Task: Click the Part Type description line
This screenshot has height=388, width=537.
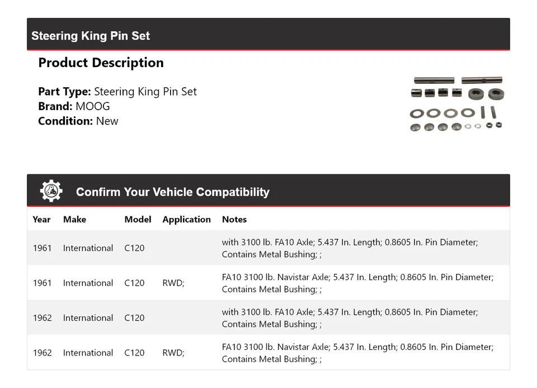Action: (117, 92)
